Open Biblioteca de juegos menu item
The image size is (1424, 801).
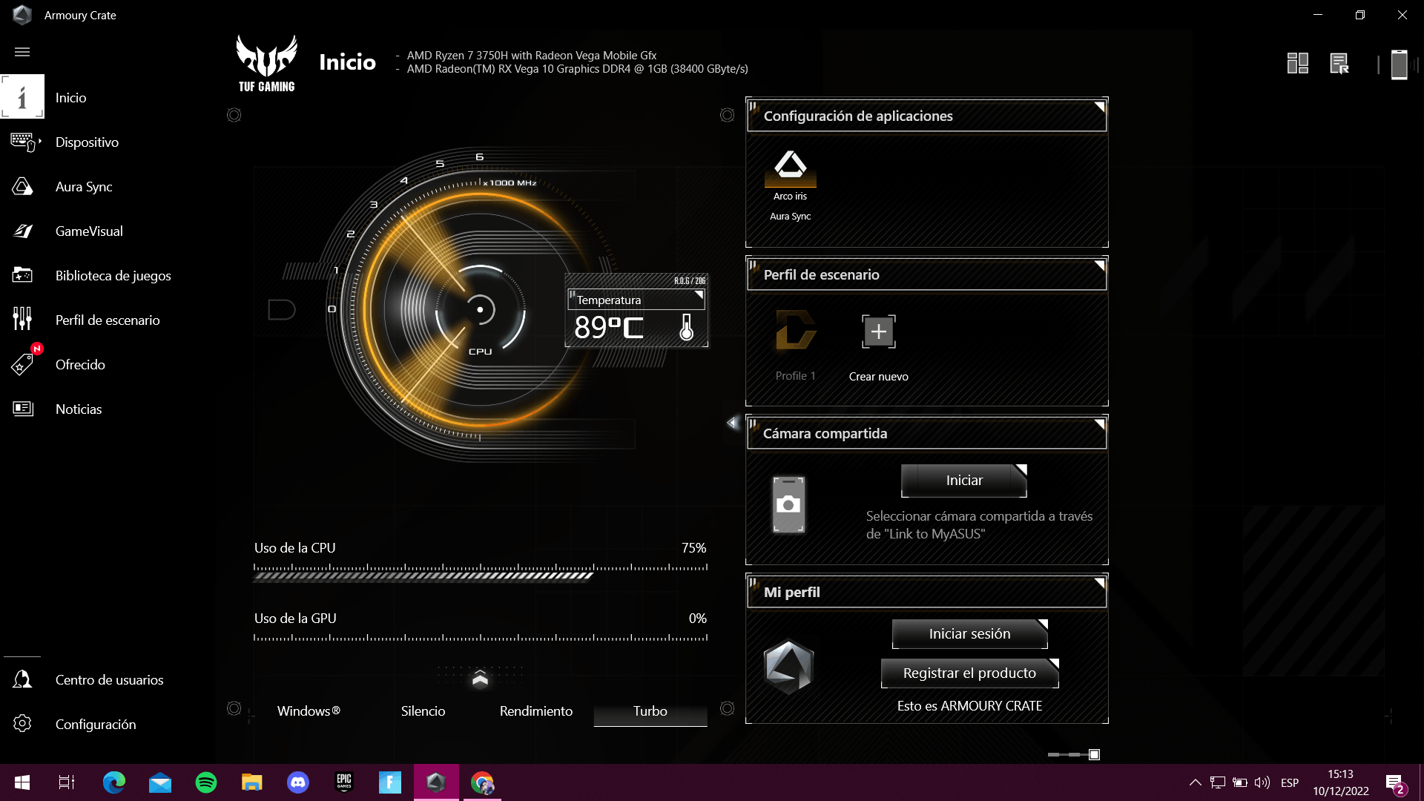click(113, 275)
